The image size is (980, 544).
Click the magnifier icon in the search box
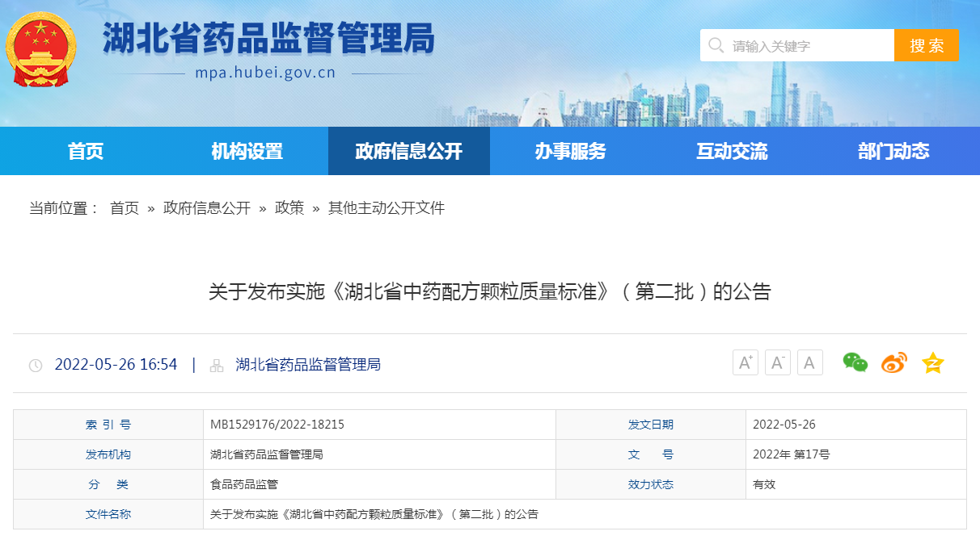(716, 45)
